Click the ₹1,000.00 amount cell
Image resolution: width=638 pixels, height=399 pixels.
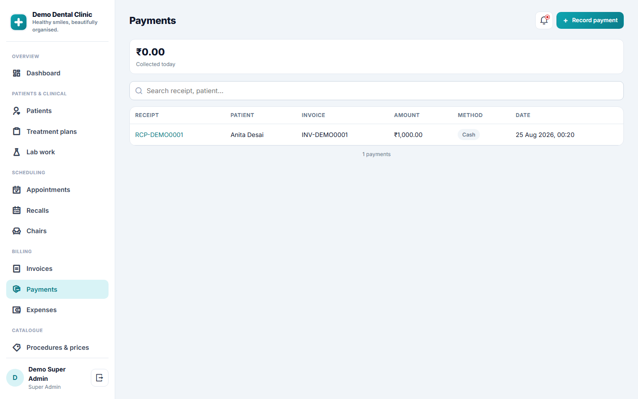(408, 135)
